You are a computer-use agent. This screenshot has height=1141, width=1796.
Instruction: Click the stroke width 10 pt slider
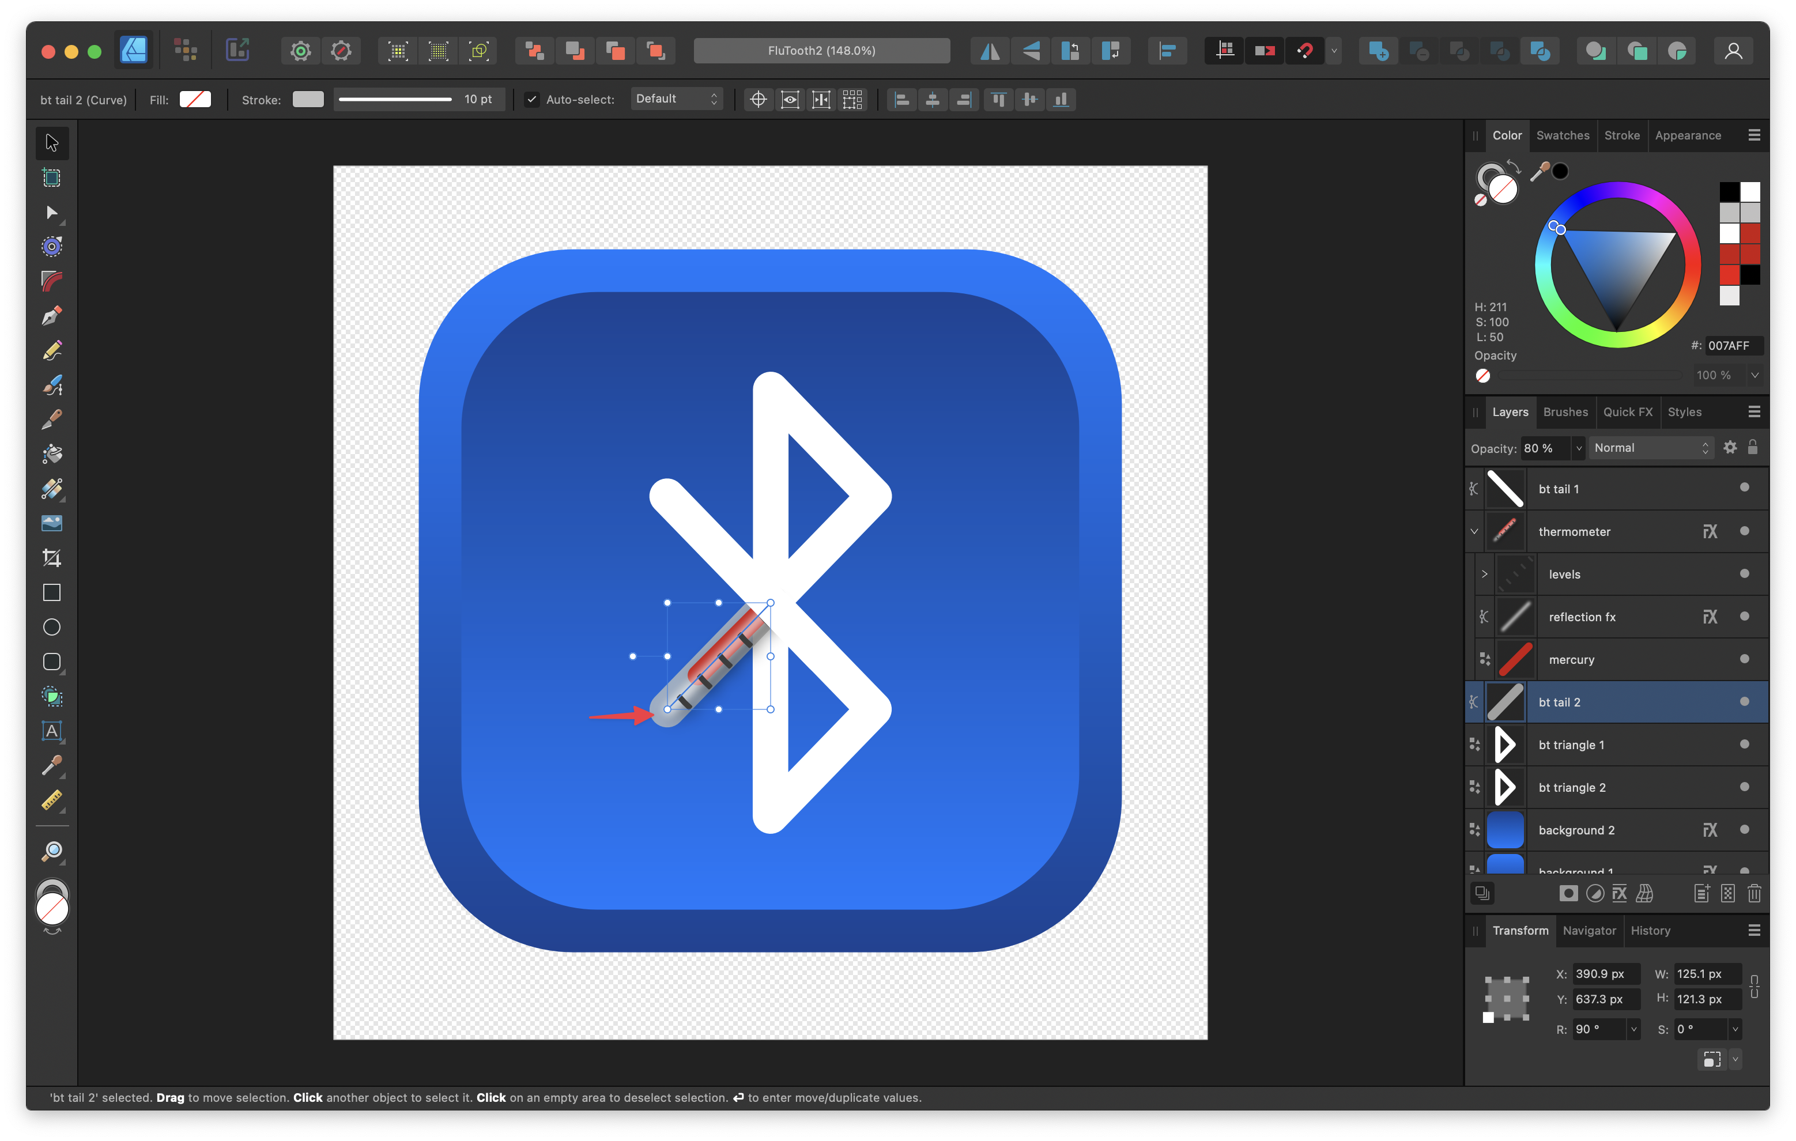[395, 99]
